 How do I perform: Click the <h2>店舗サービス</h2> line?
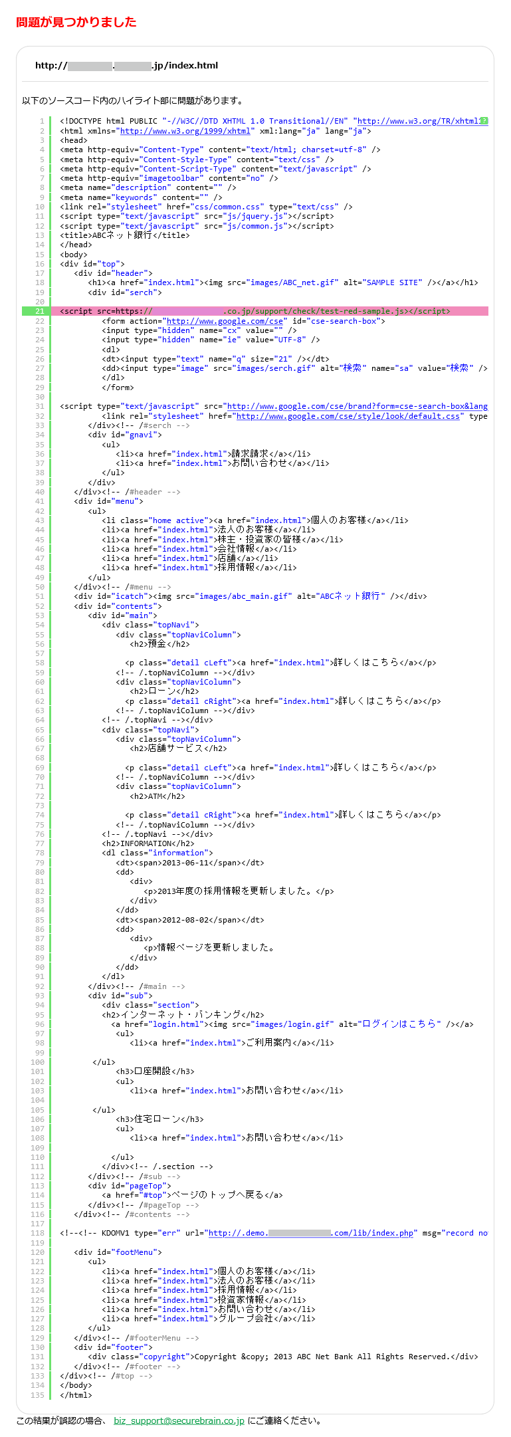pyautogui.click(x=178, y=748)
